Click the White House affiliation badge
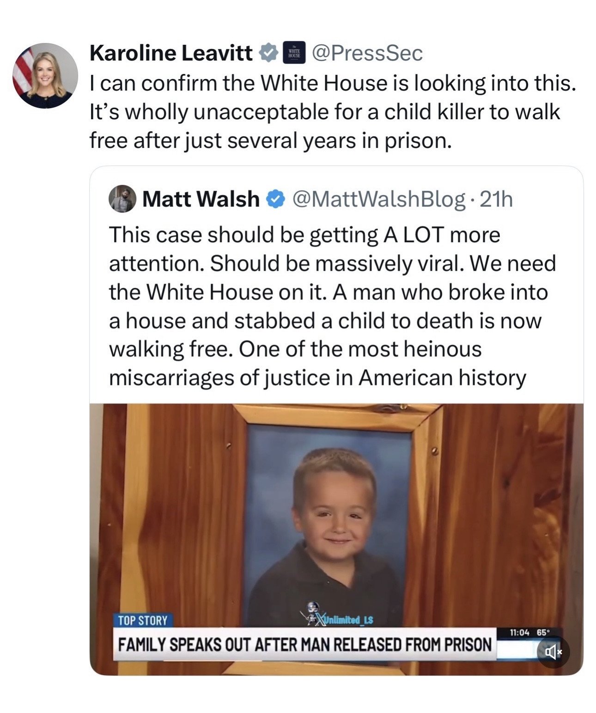 [294, 53]
